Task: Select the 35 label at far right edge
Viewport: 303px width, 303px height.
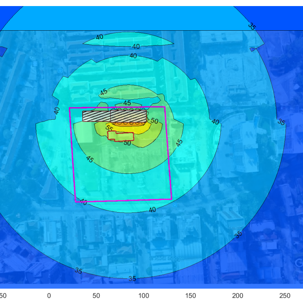Action: pos(281,122)
